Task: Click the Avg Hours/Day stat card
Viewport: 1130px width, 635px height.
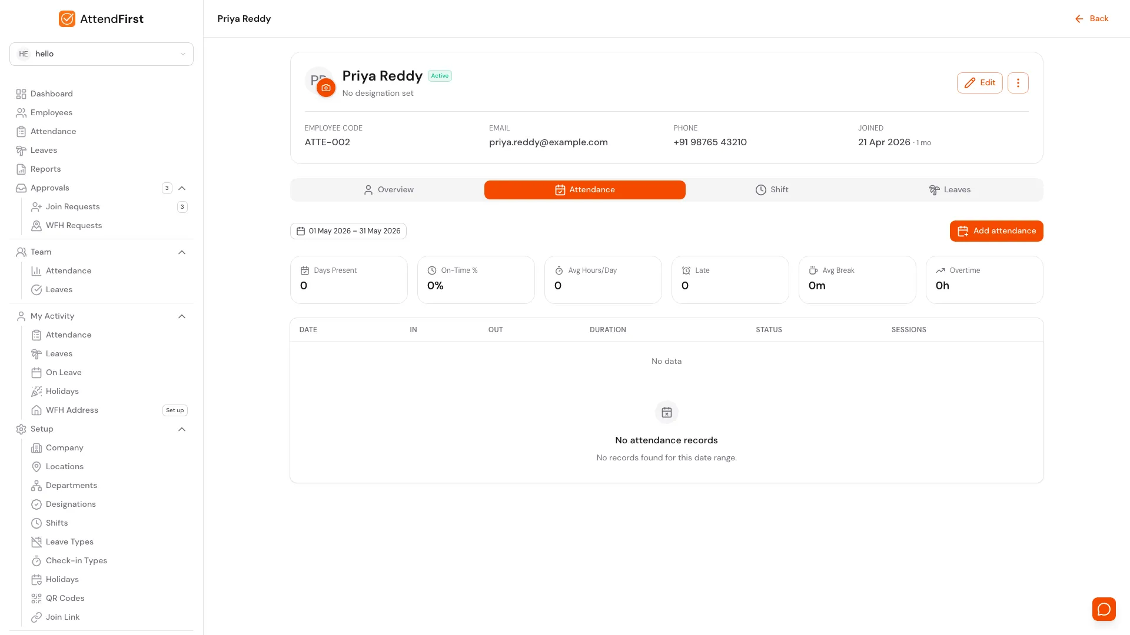Action: pyautogui.click(x=603, y=280)
